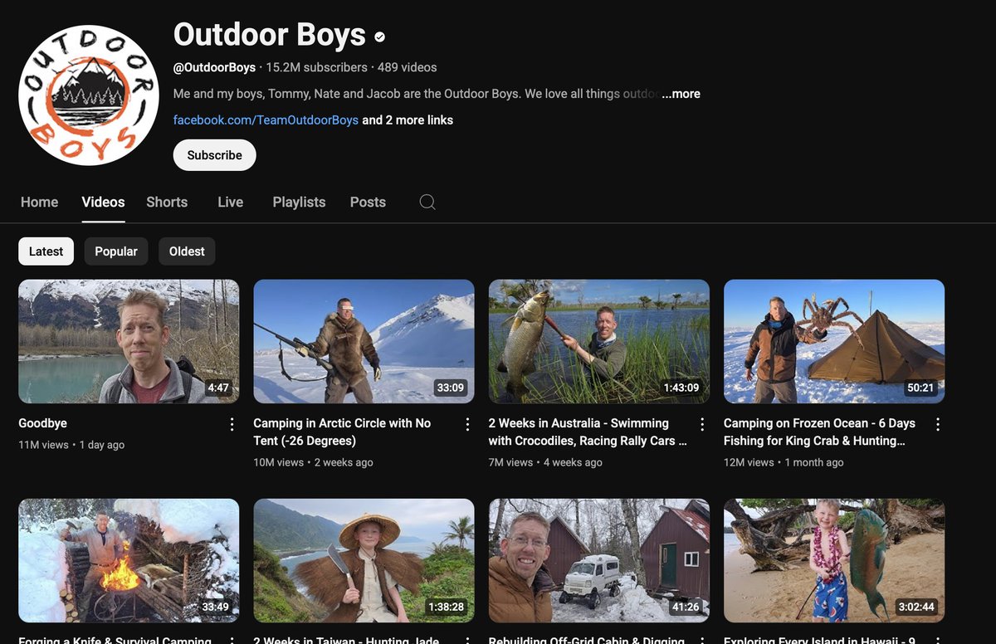Play the King Crab frozen ocean thumbnail
The width and height of the screenshot is (996, 644).
834,341
